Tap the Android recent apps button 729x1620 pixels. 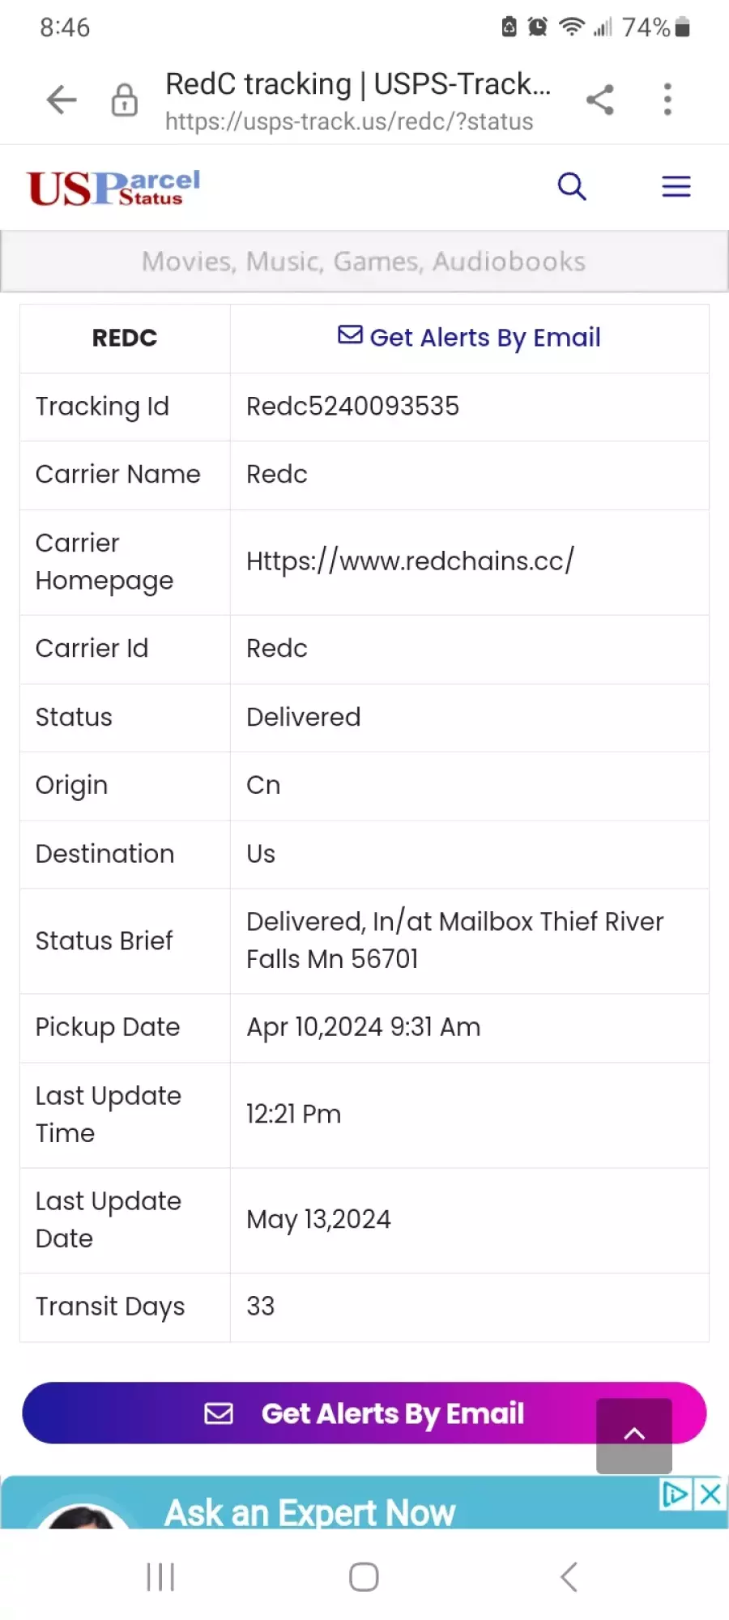tap(160, 1577)
